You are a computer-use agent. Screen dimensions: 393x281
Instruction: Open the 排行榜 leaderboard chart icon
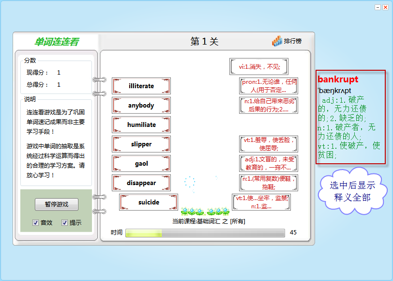(x=277, y=42)
